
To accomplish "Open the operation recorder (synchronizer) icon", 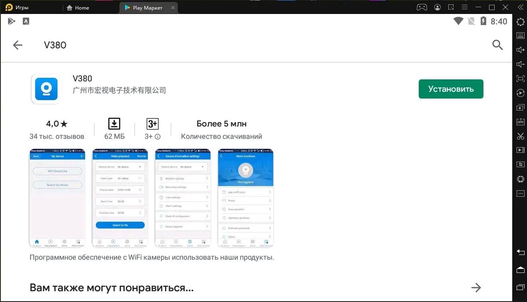I will pyautogui.click(x=520, y=93).
